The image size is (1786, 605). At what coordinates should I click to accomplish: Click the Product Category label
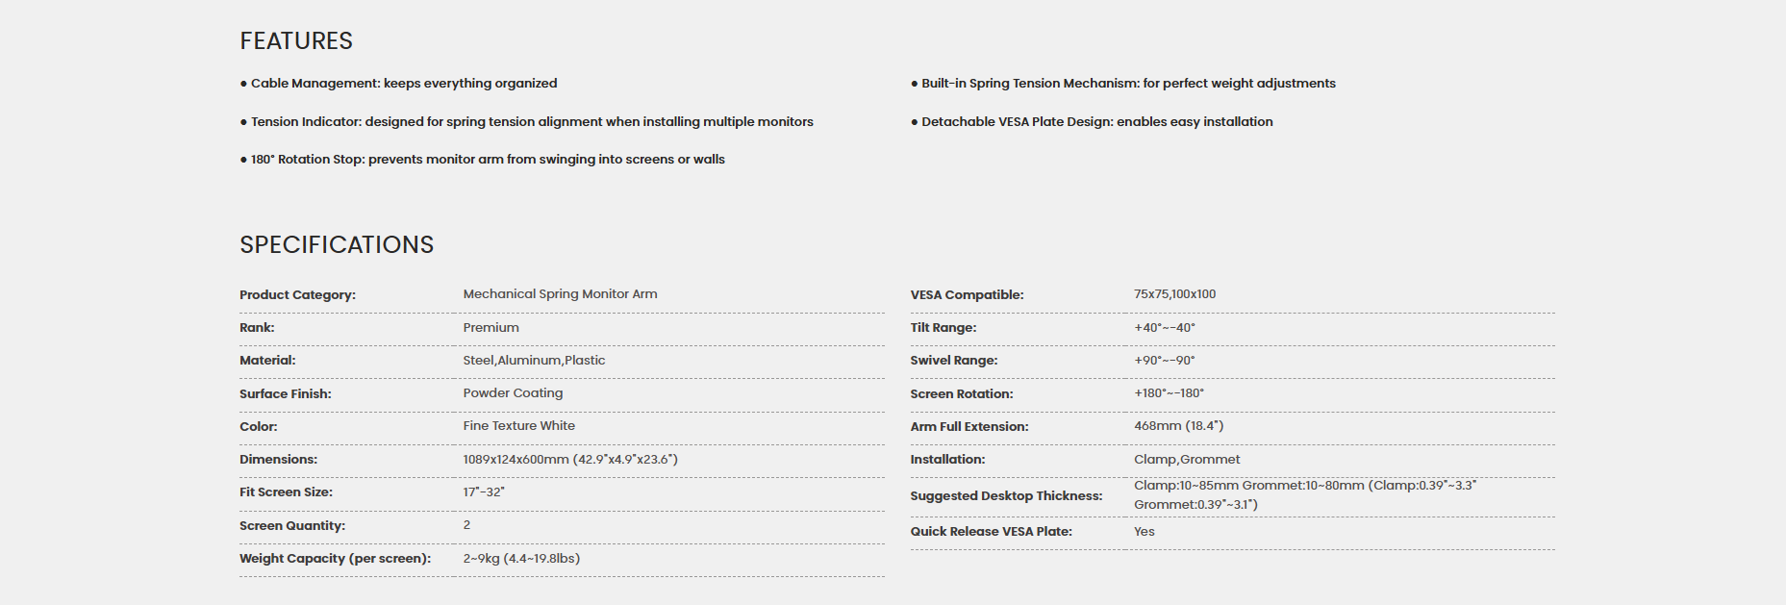(297, 295)
